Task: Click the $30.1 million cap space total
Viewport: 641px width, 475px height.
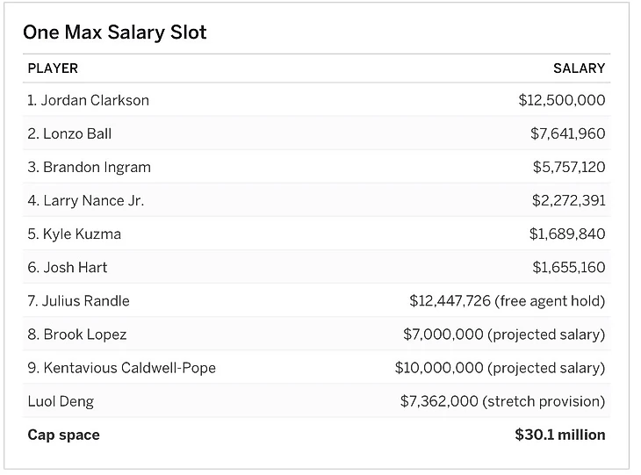Action: pos(559,435)
